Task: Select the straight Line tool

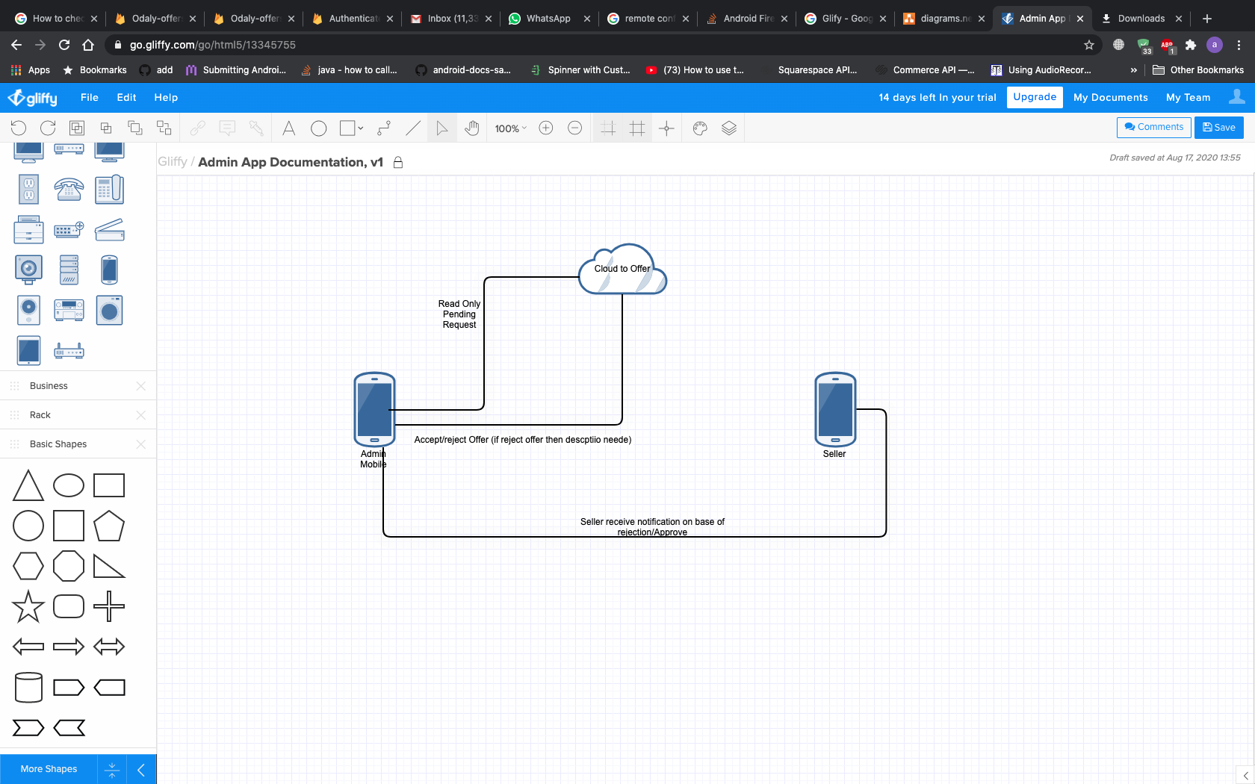Action: click(413, 128)
